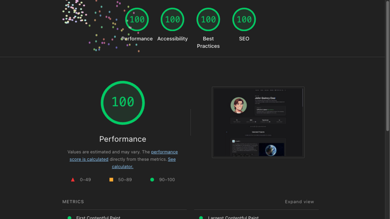
Task: Jump to SEO section via label
Action: pos(244,39)
